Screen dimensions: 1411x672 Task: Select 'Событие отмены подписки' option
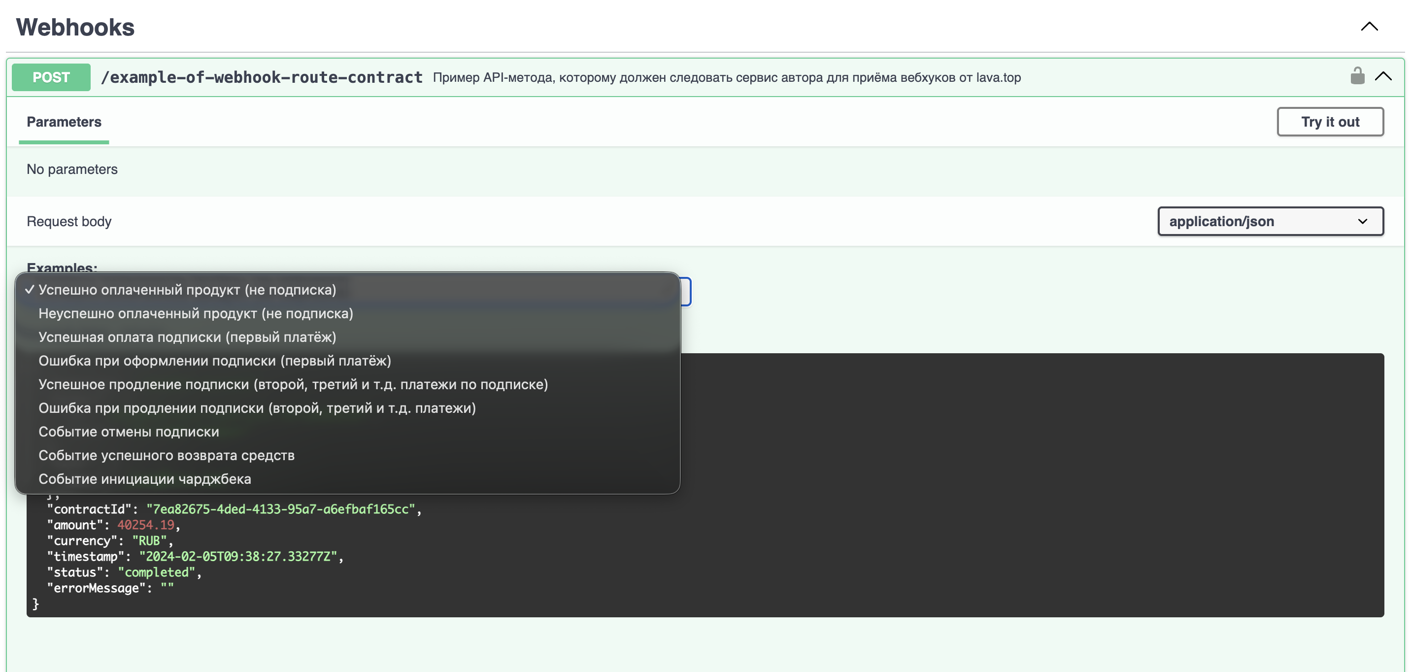click(x=347, y=432)
